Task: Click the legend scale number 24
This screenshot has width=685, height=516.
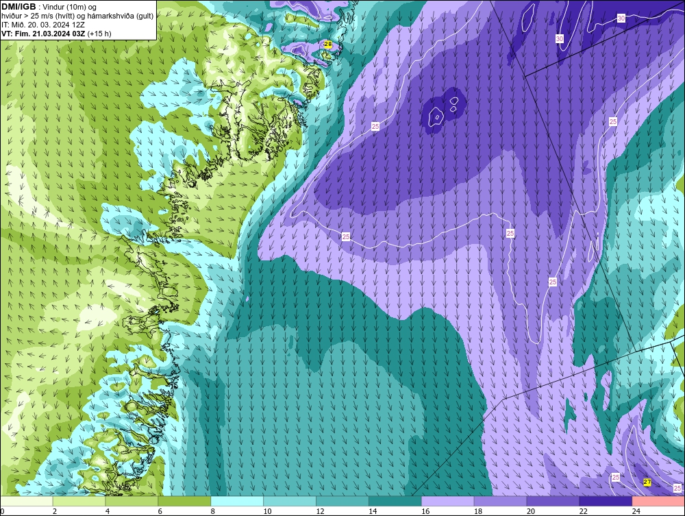Action: [636, 511]
